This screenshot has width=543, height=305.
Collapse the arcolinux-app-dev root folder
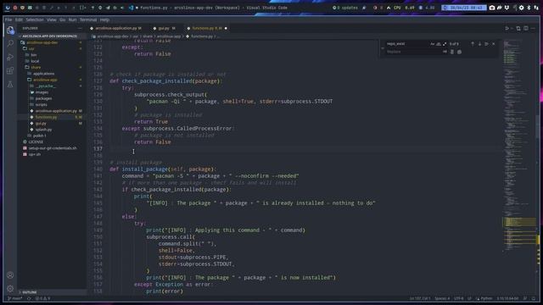[42, 42]
